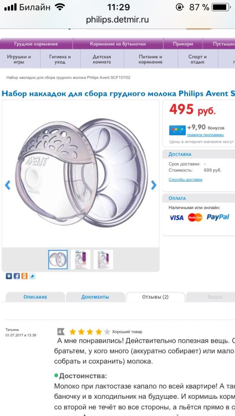This screenshot has width=235, height=416.
Task: Share via VKontakte icon
Action: (9, 276)
